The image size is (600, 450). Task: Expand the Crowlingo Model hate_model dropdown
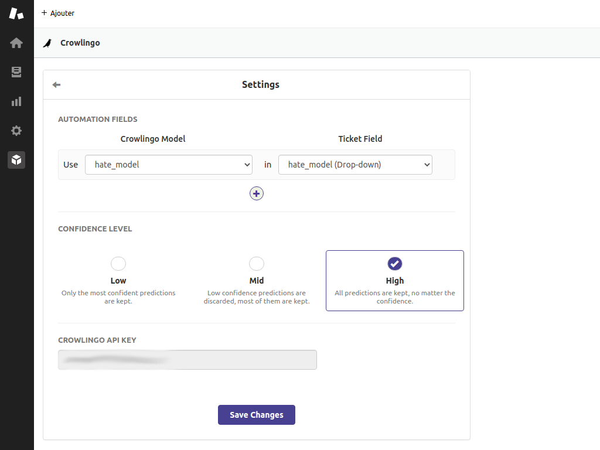(x=169, y=165)
